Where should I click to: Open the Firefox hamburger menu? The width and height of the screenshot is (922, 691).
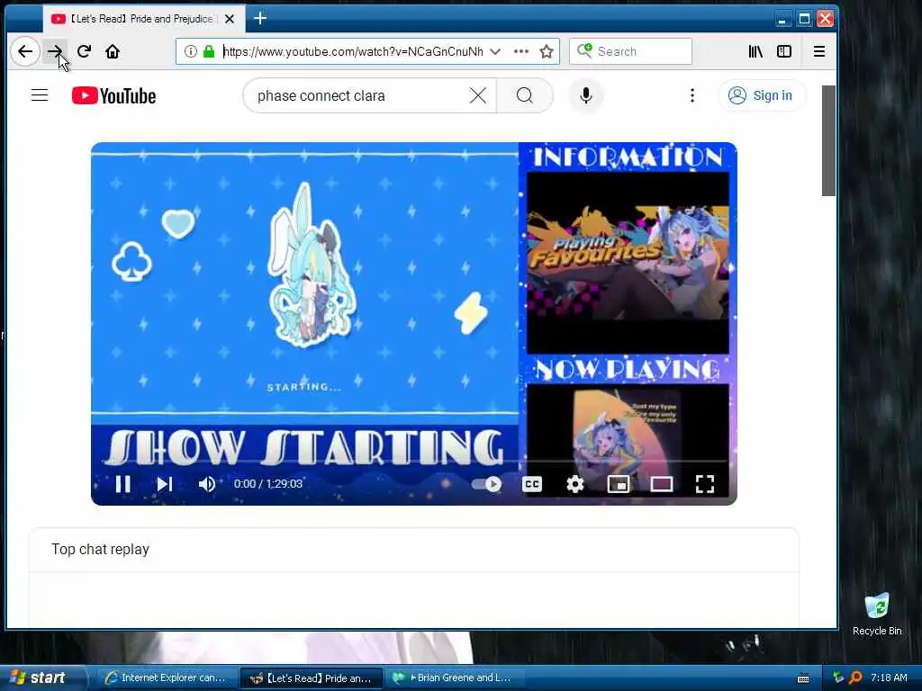tap(819, 51)
